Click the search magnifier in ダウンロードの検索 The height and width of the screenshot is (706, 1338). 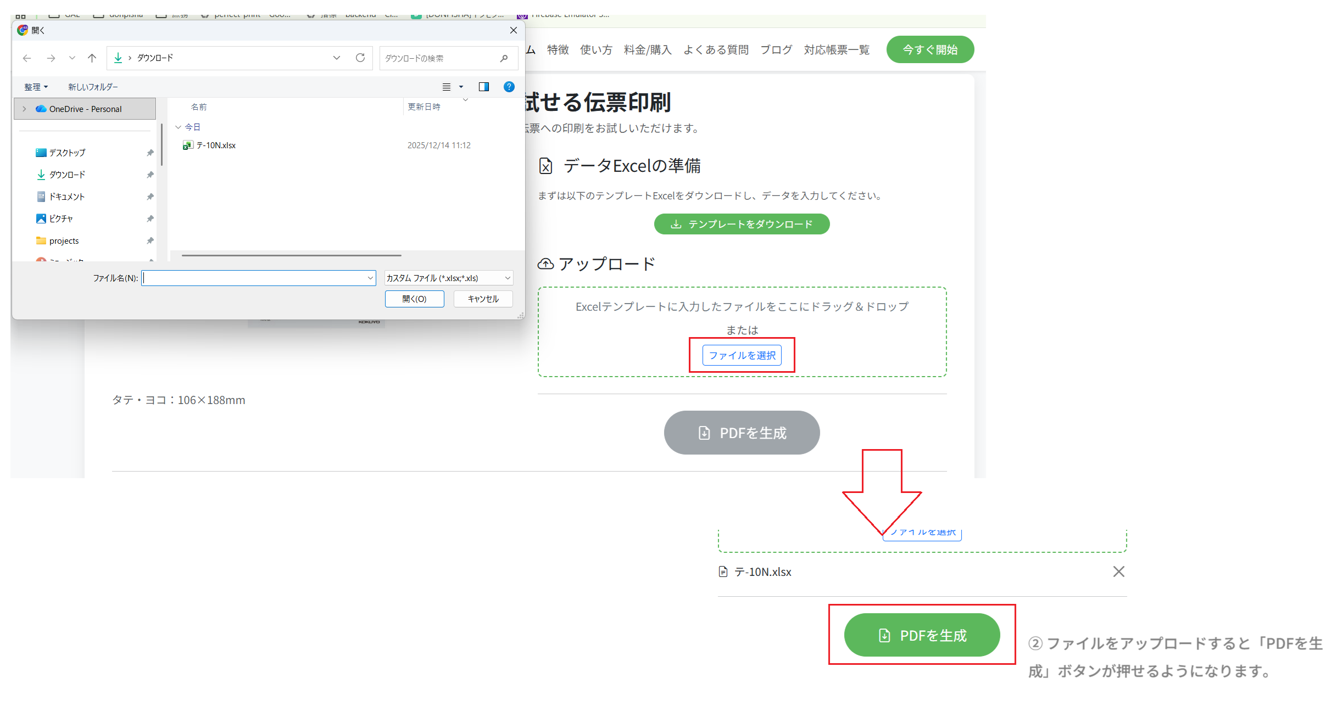(x=504, y=58)
